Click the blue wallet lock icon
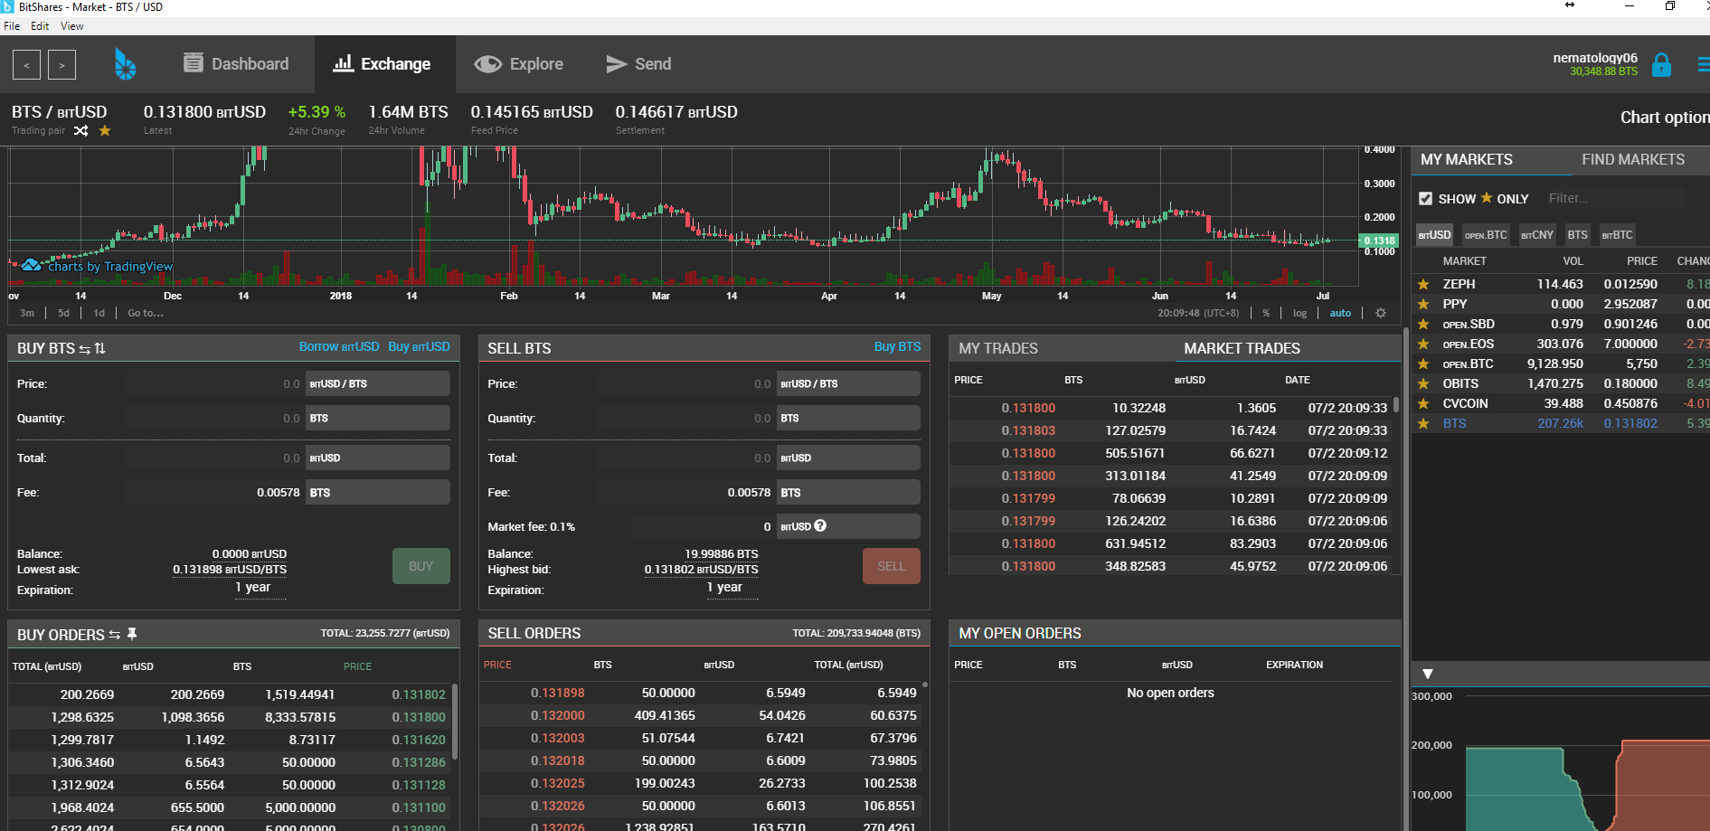The width and height of the screenshot is (1710, 831). pos(1661,65)
